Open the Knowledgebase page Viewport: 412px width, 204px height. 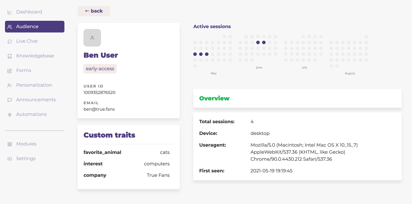click(x=35, y=56)
